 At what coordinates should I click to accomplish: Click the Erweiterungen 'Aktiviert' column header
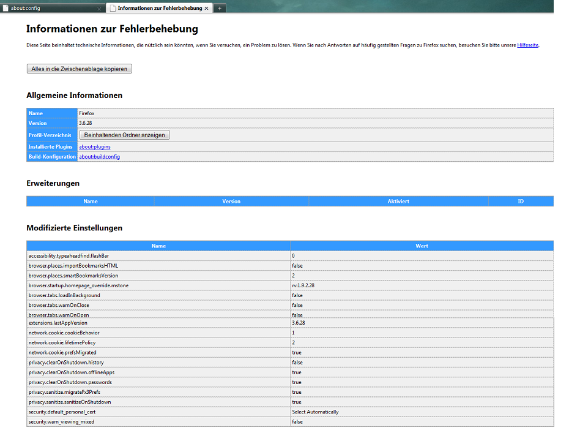coord(398,202)
